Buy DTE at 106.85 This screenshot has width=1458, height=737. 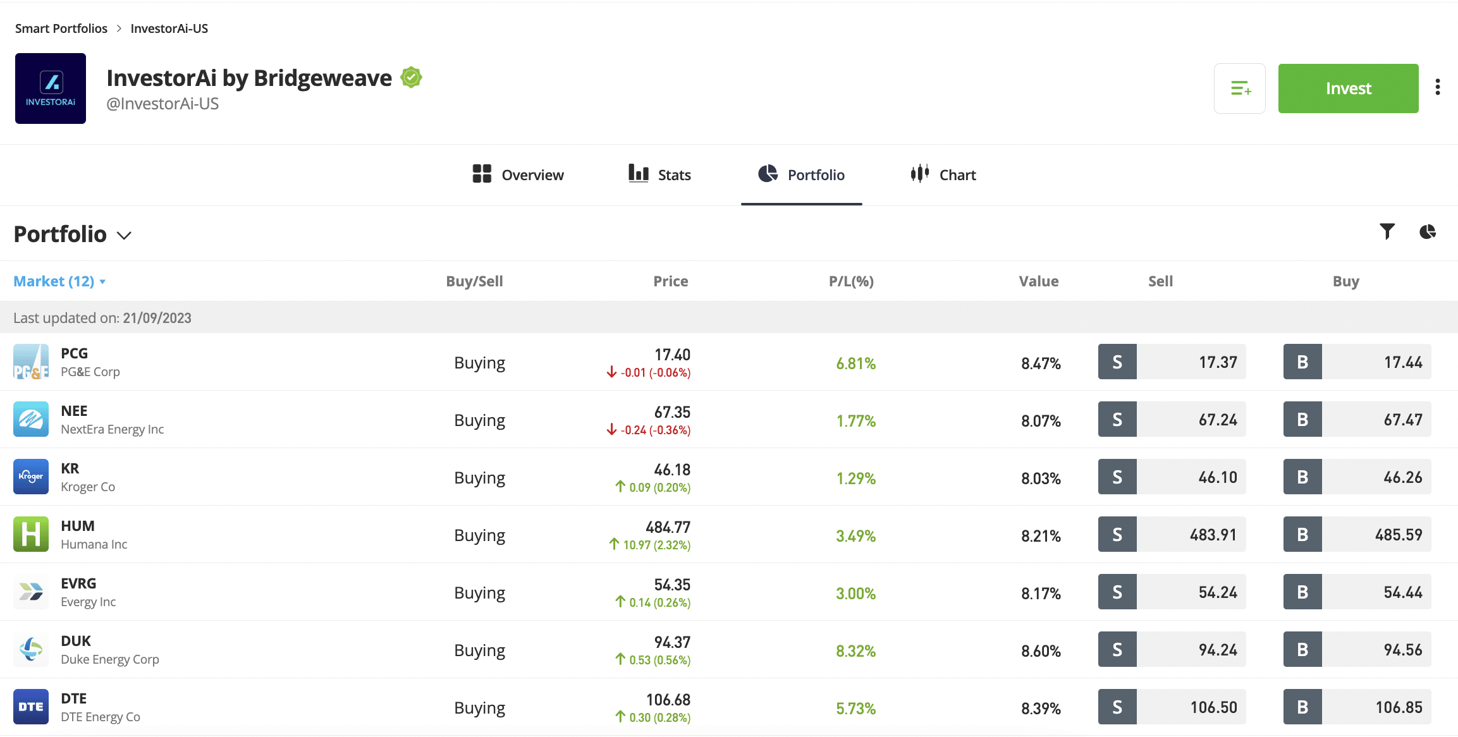tap(1357, 707)
